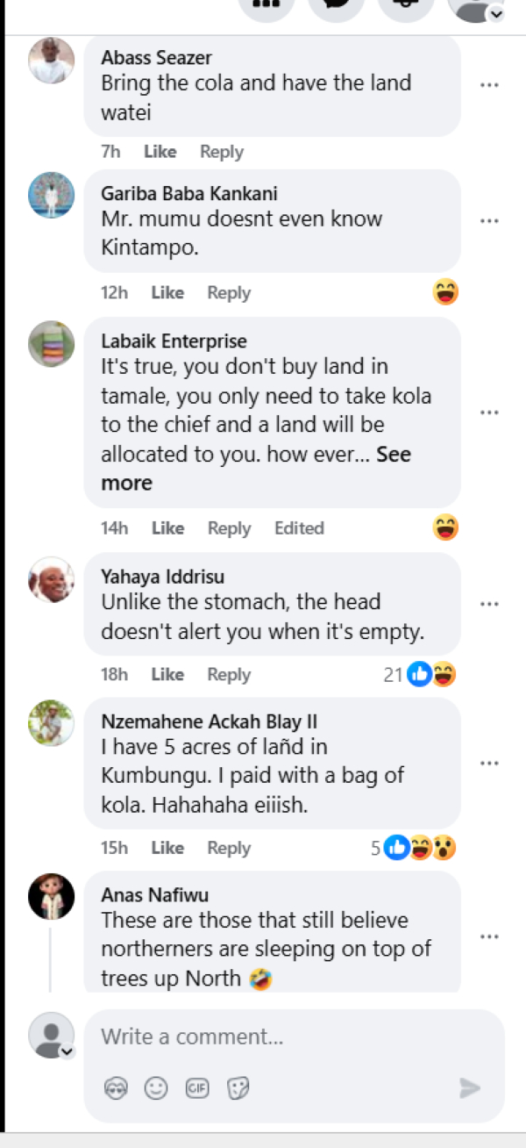The width and height of the screenshot is (526, 1148).
Task: Open the emoji picker in comment box
Action: (156, 1088)
